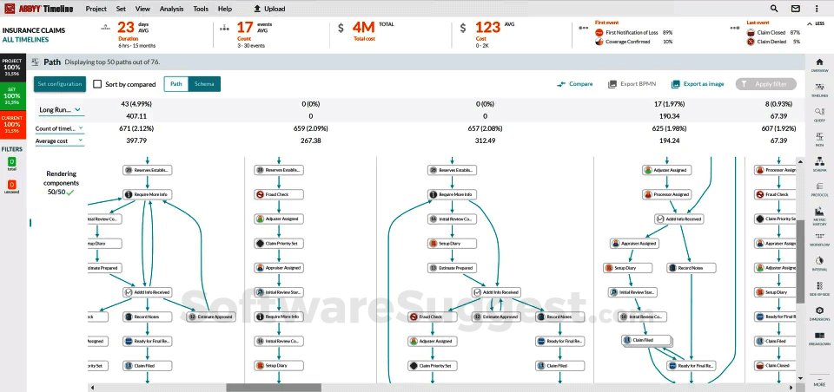The image size is (834, 392).
Task: Enable the Sort by compared checkbox
Action: click(97, 84)
